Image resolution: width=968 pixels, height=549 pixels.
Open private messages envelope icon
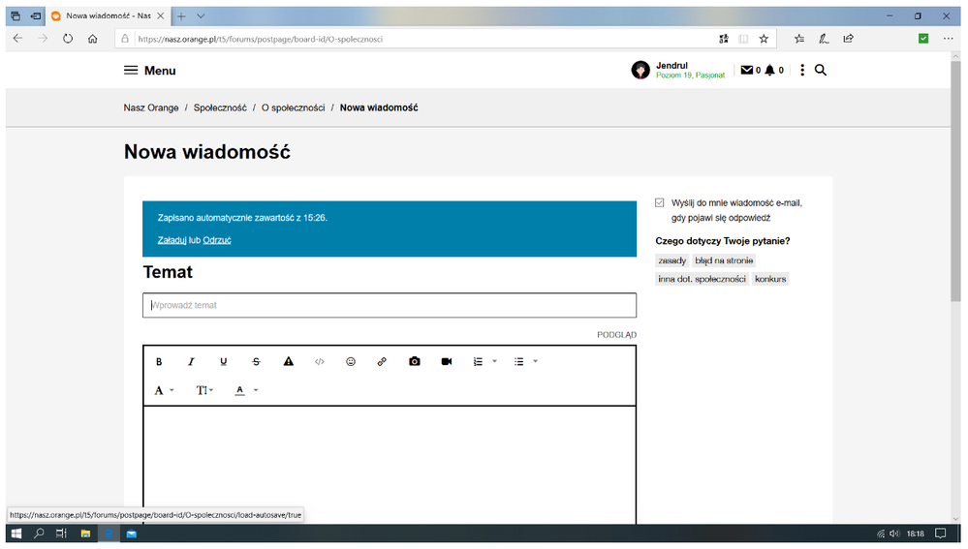pos(747,70)
